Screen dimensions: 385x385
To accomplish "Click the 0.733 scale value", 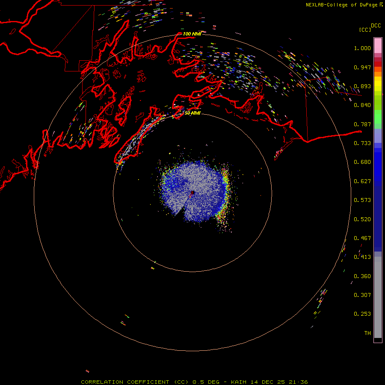I will [362, 143].
